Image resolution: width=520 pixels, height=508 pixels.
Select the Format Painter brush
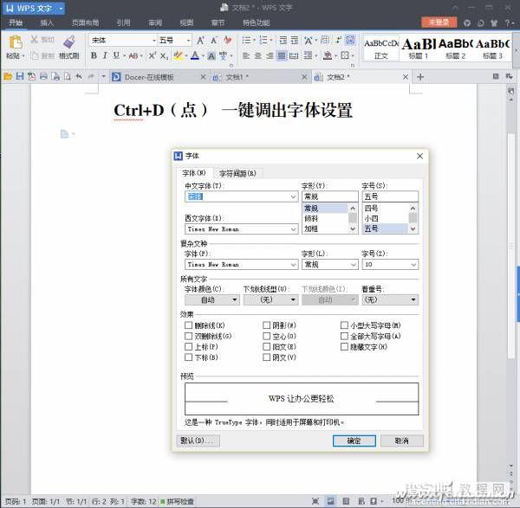69,42
